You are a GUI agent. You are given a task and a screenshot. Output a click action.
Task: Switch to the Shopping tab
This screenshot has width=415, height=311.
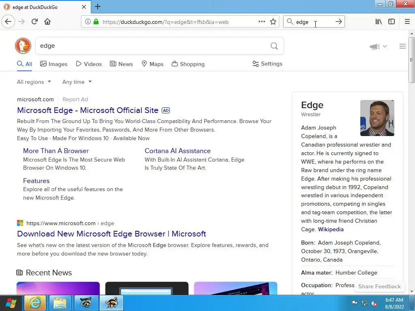[x=188, y=64]
